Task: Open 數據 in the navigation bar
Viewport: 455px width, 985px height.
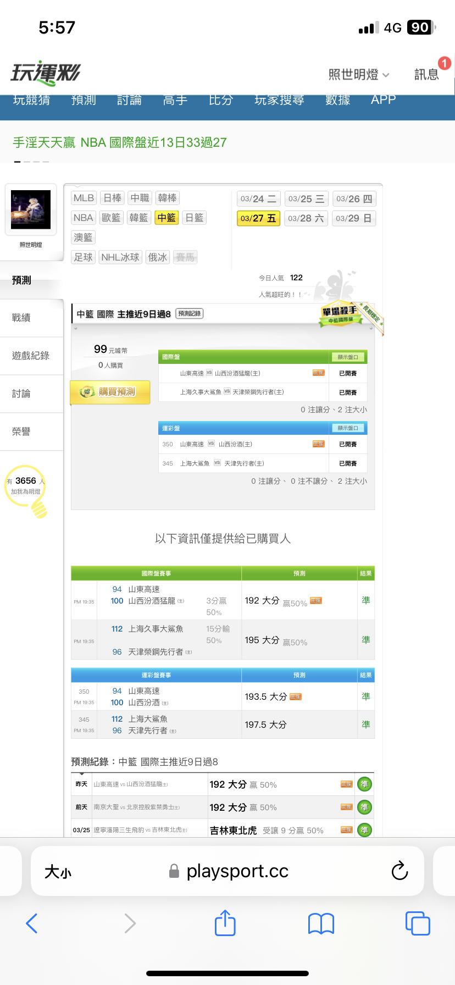Action: pos(337,100)
